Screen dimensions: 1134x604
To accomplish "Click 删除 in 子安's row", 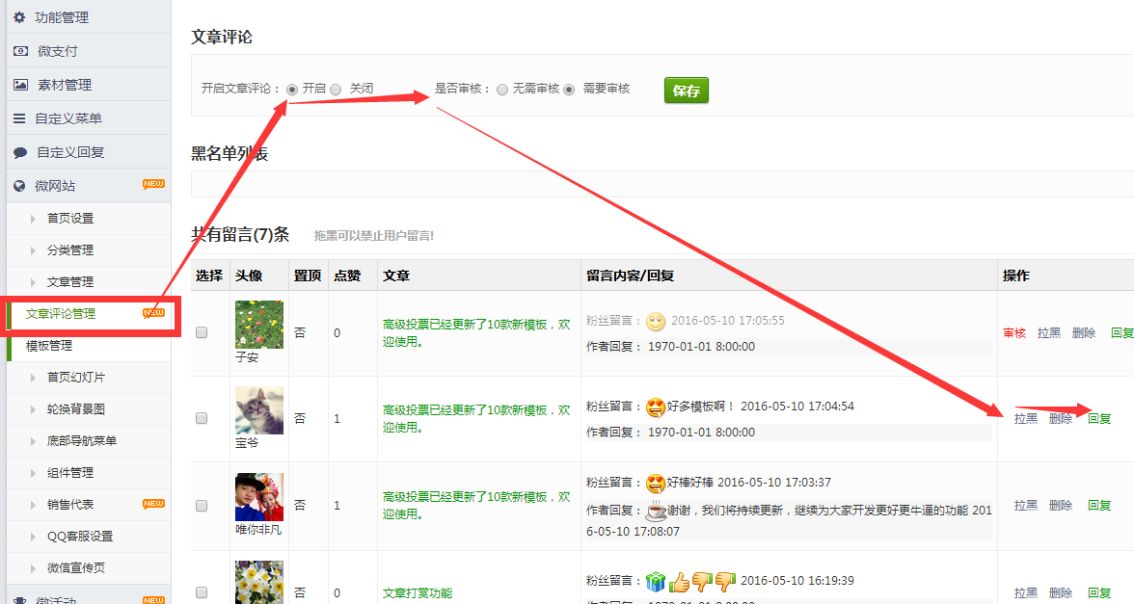I will (x=1084, y=333).
